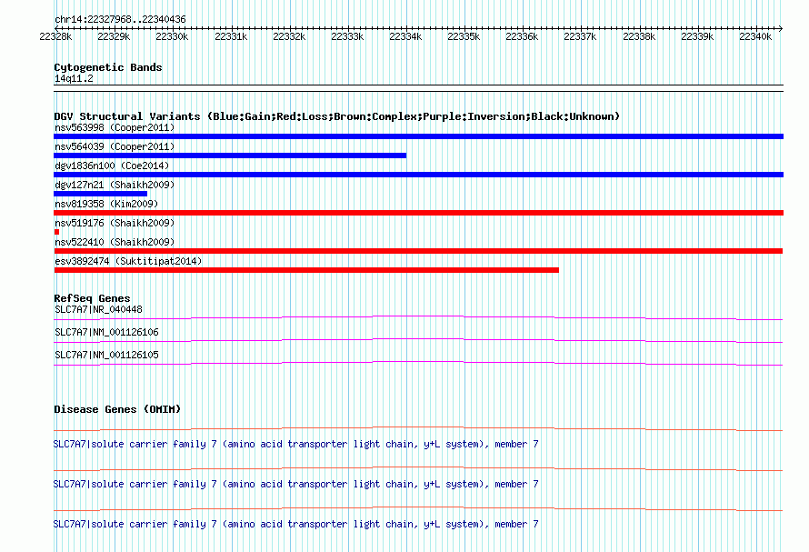Click the blue bar of dgv1836n100
Screen dimensions: 809x552
click(x=418, y=175)
